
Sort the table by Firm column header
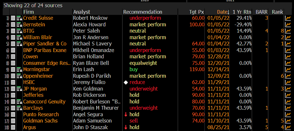28,12
